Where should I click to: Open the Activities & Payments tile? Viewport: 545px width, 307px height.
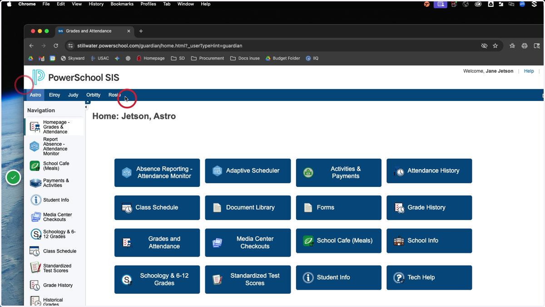point(339,172)
